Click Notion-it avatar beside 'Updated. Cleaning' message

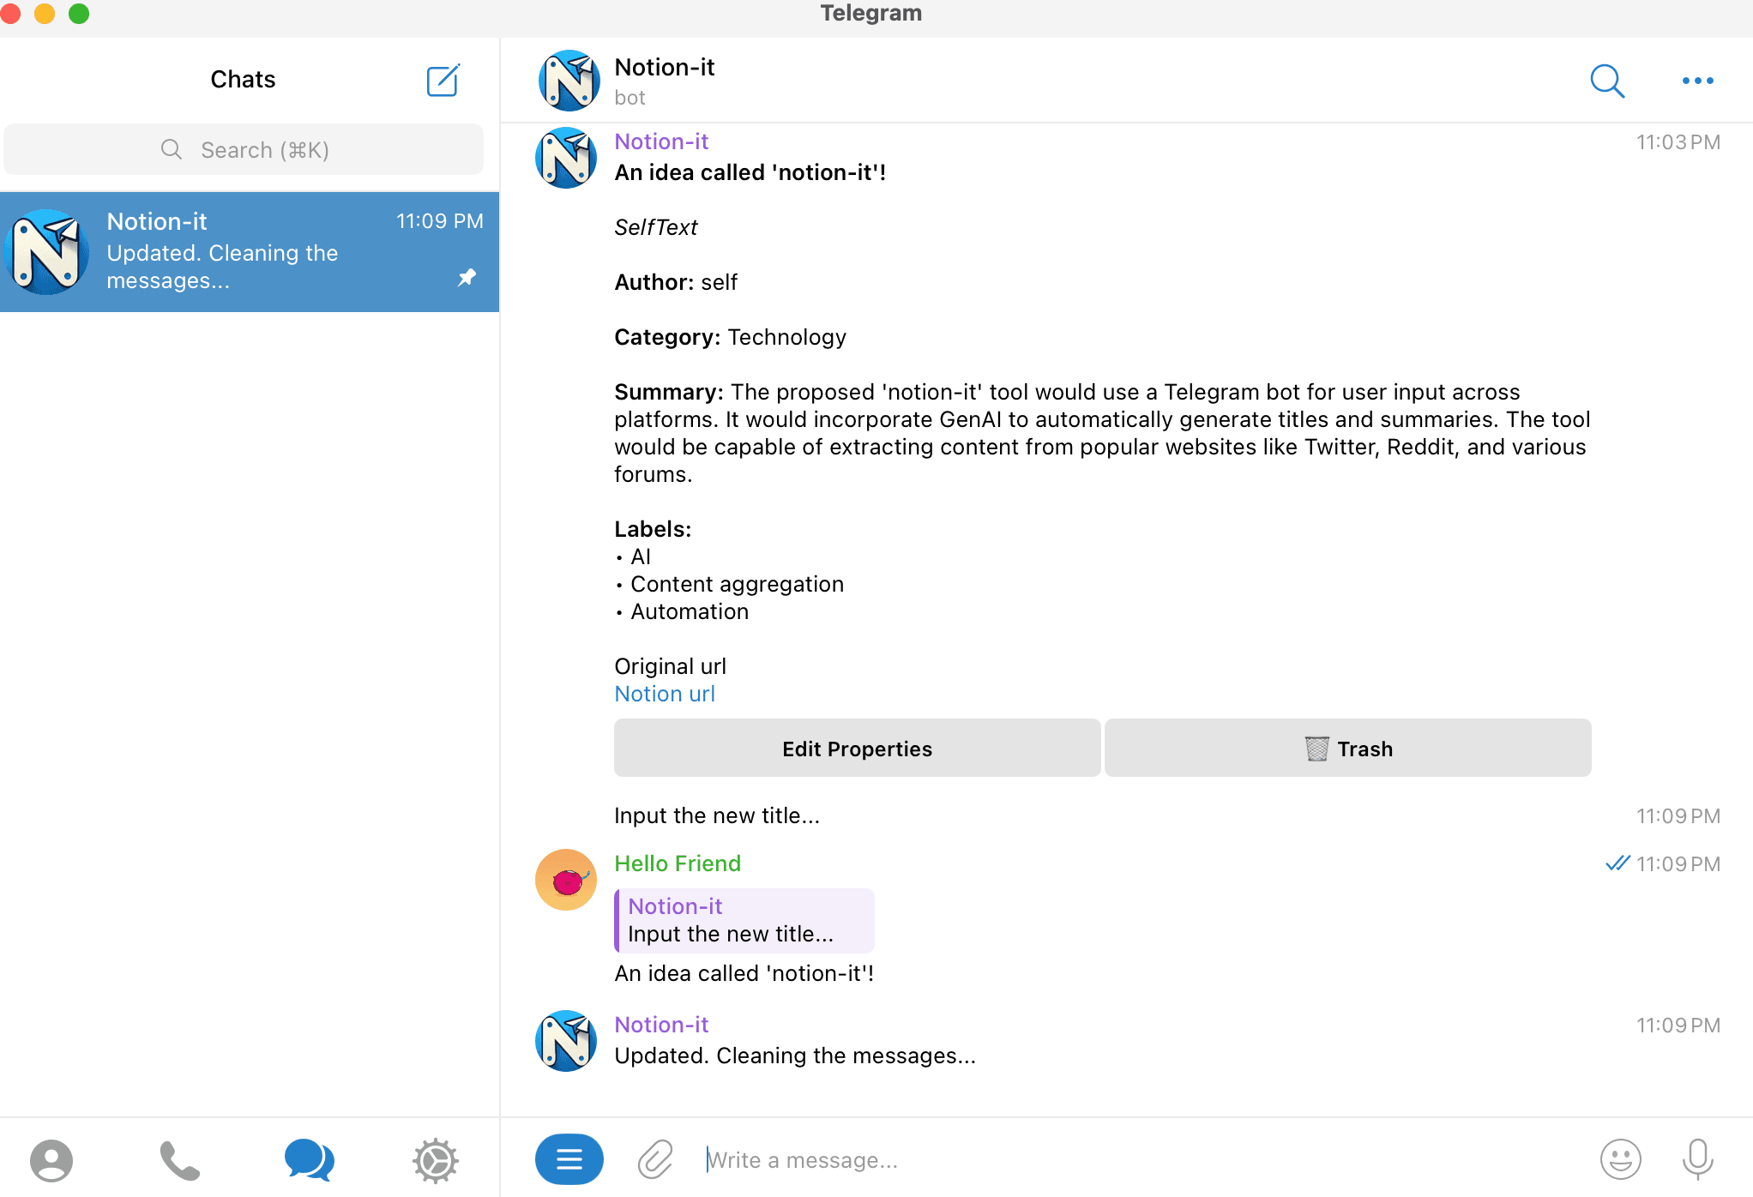[x=566, y=1041]
